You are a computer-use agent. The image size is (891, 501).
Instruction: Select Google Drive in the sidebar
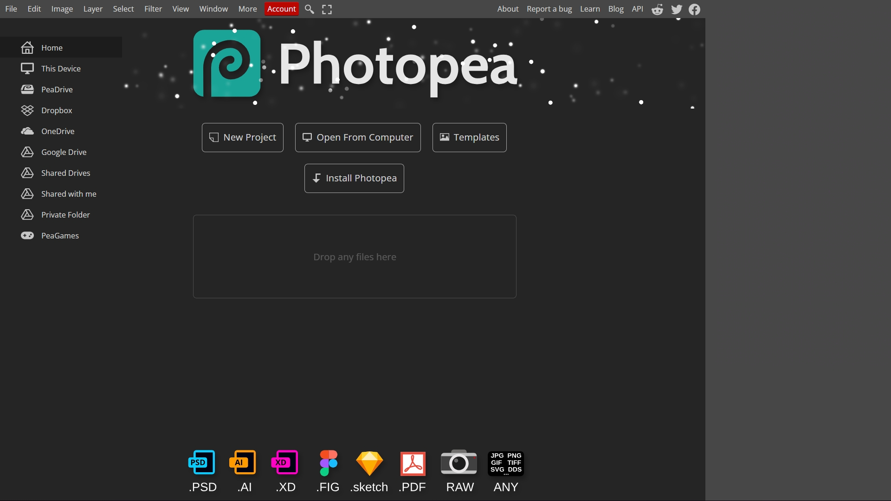click(x=64, y=152)
